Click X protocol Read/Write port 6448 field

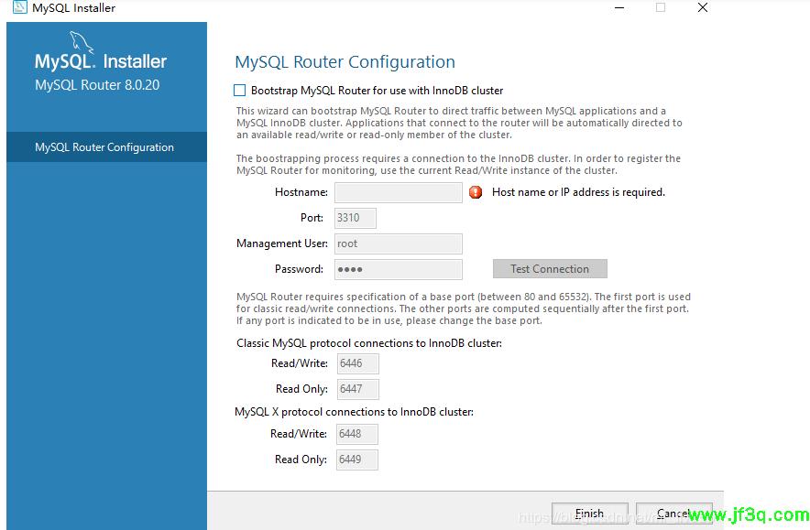click(x=356, y=434)
